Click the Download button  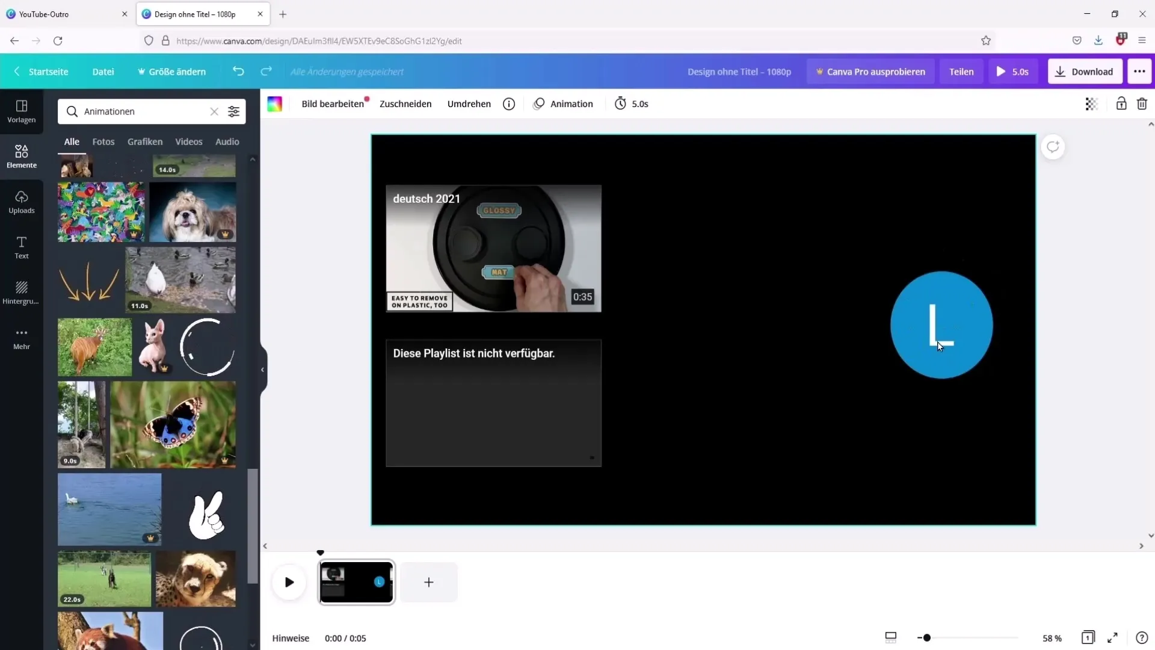(x=1085, y=71)
